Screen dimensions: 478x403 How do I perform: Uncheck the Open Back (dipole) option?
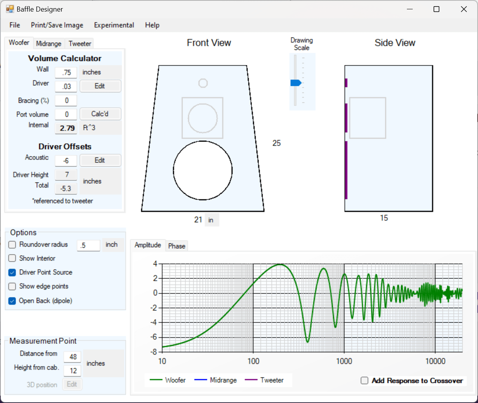12,301
